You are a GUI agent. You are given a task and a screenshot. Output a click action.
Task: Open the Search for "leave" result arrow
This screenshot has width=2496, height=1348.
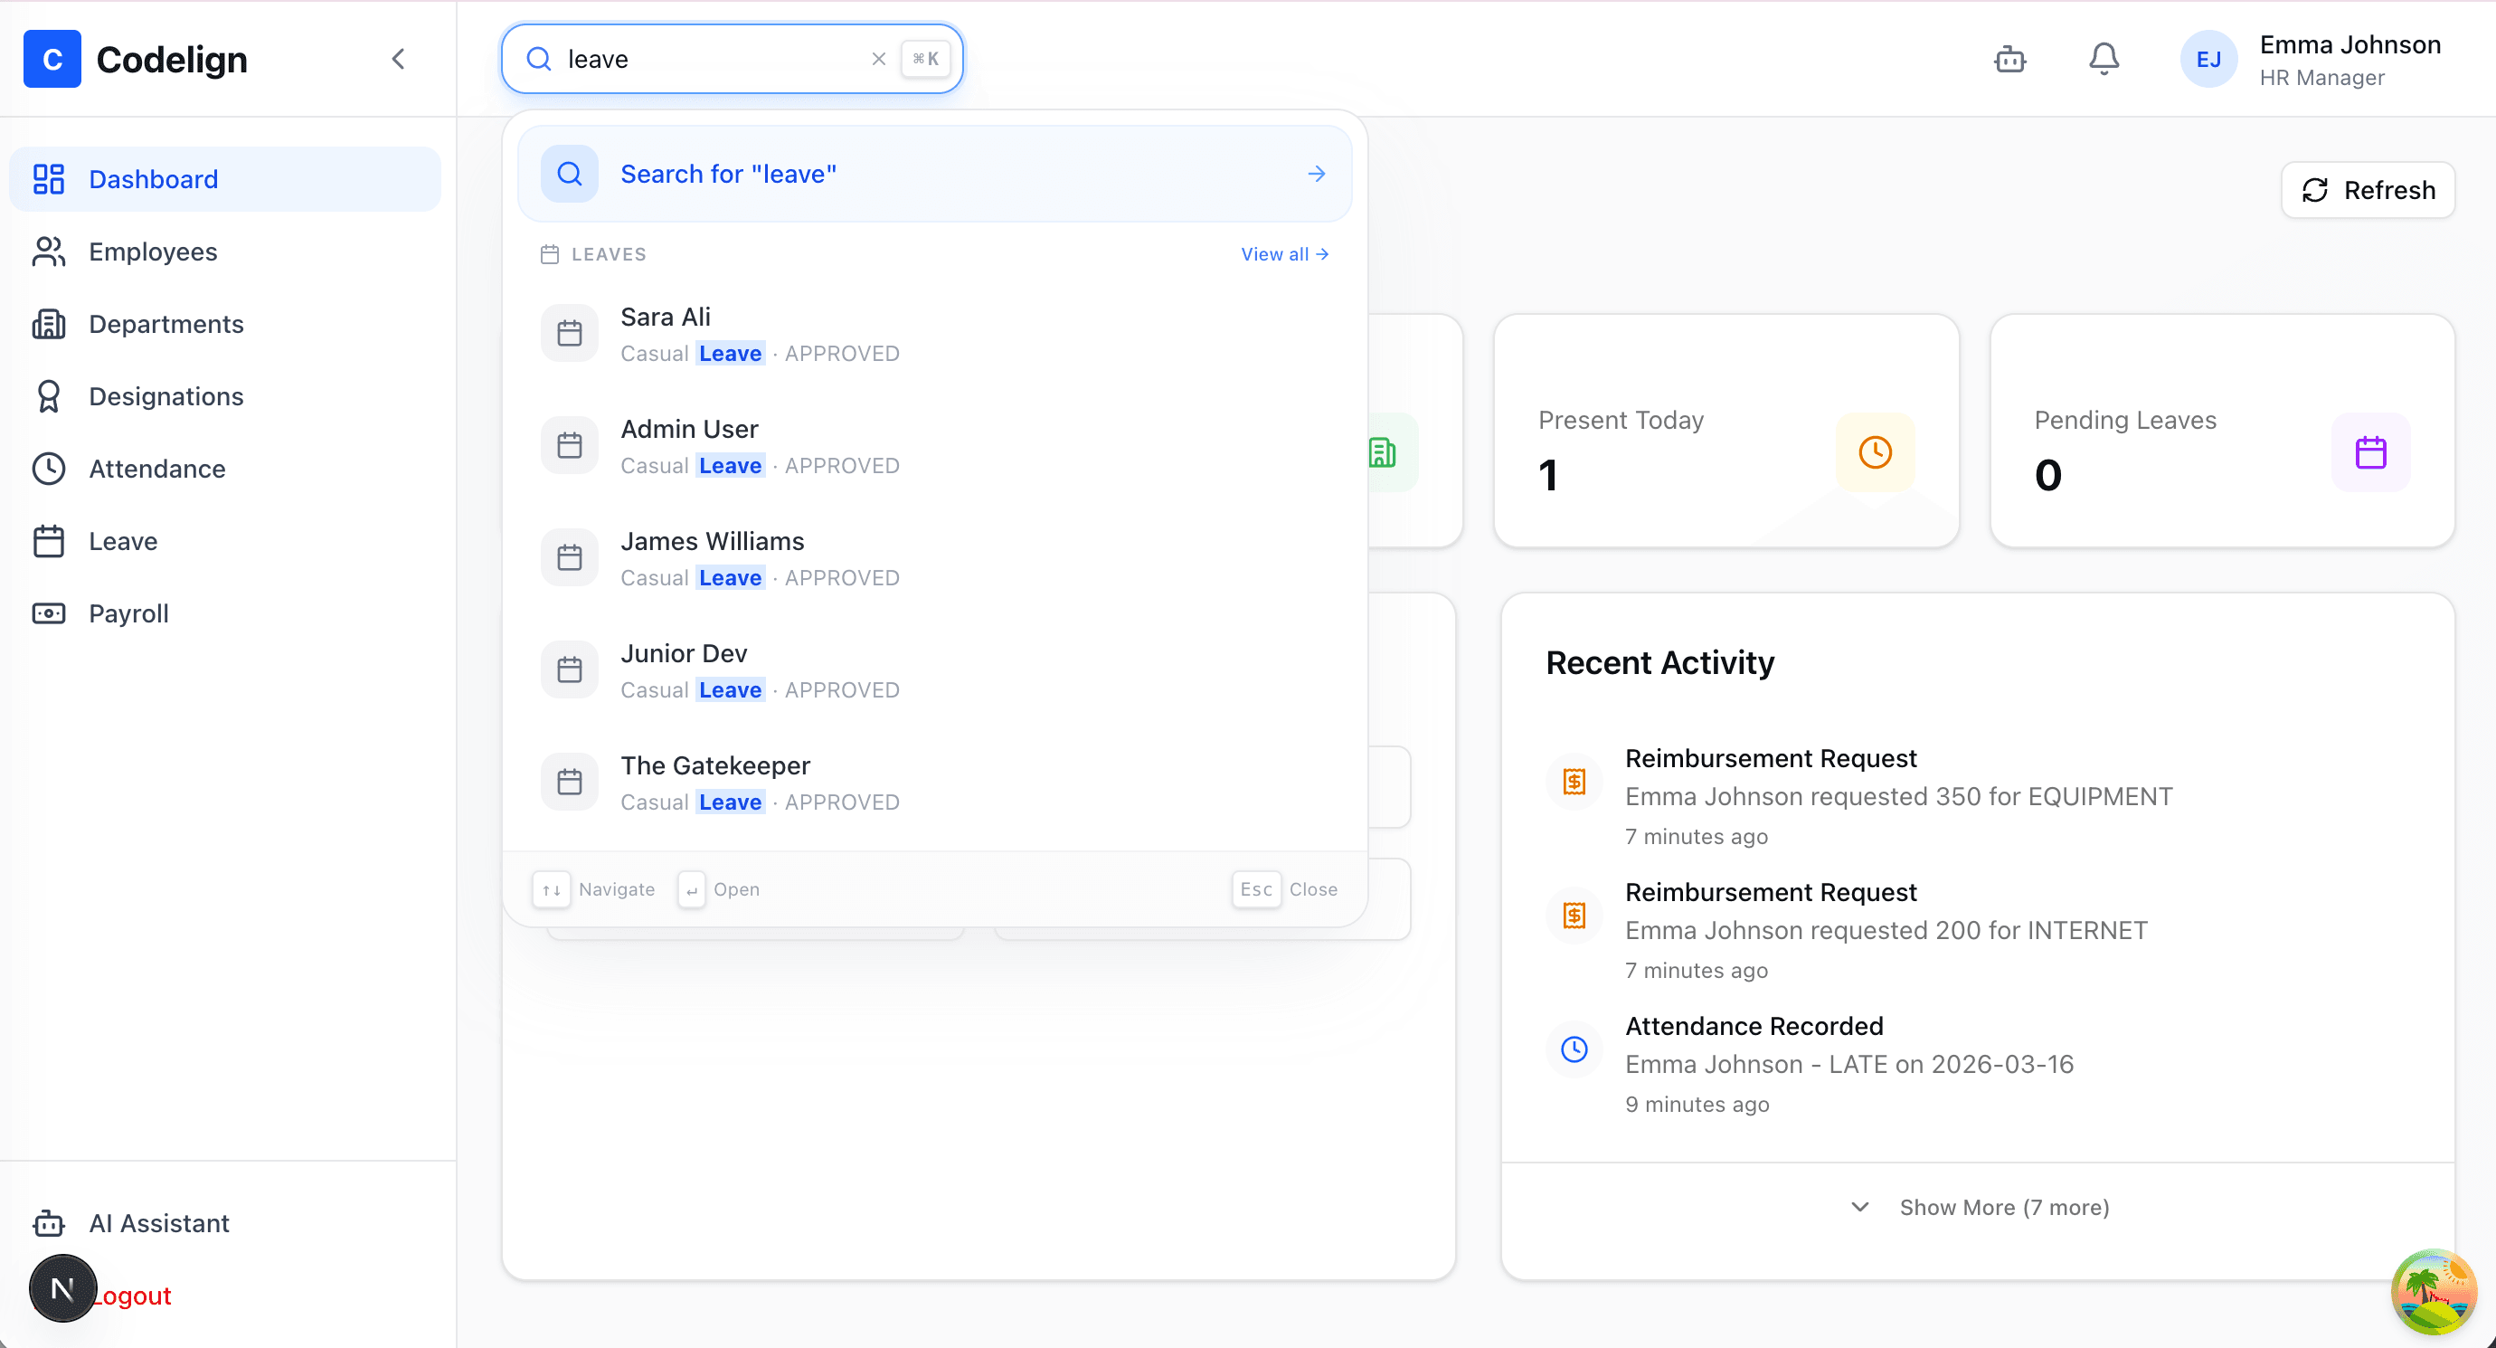pos(1316,175)
